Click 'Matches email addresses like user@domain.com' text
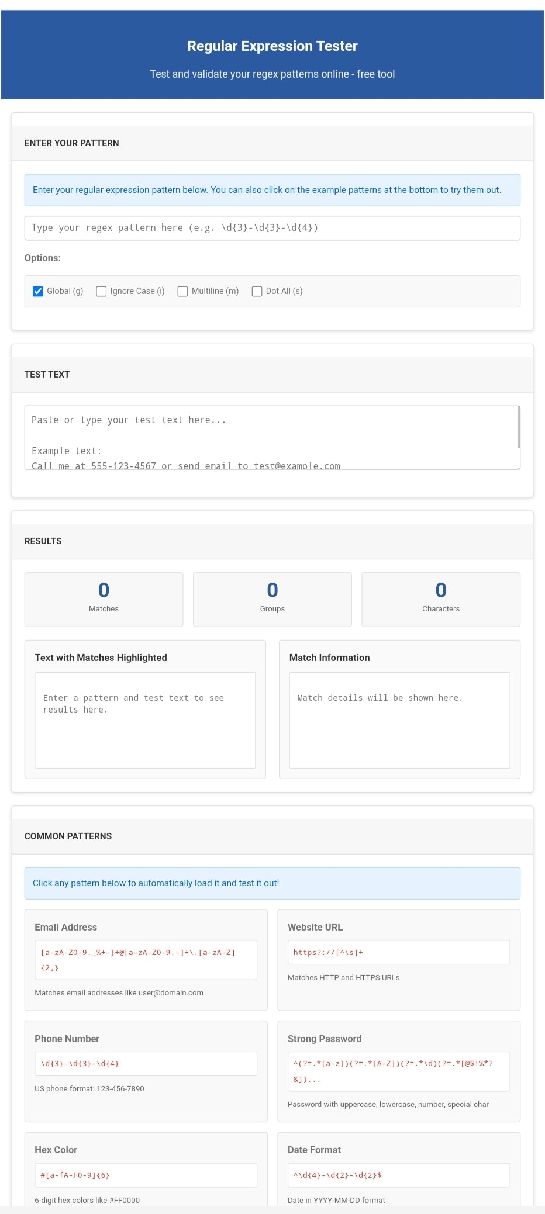 [x=119, y=992]
